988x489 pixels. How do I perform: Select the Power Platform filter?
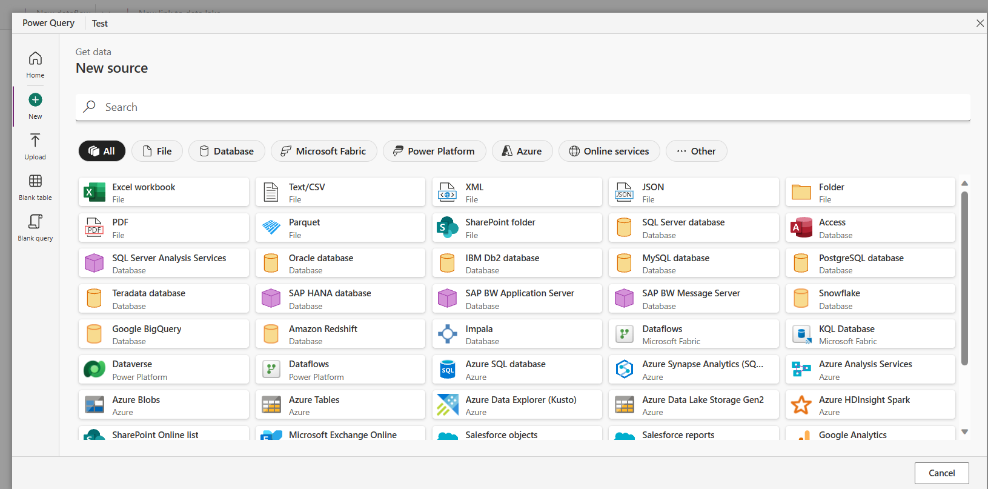(x=434, y=151)
